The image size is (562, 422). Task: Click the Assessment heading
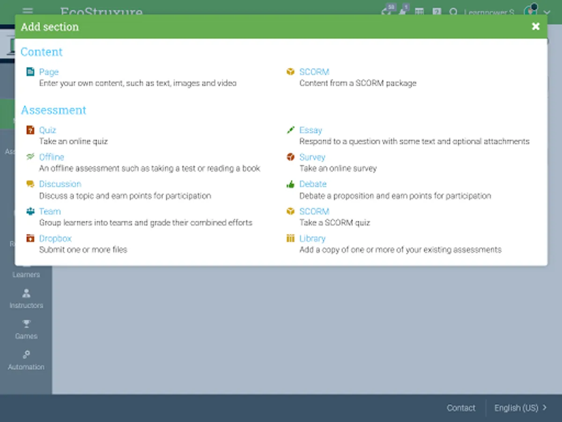(53, 110)
